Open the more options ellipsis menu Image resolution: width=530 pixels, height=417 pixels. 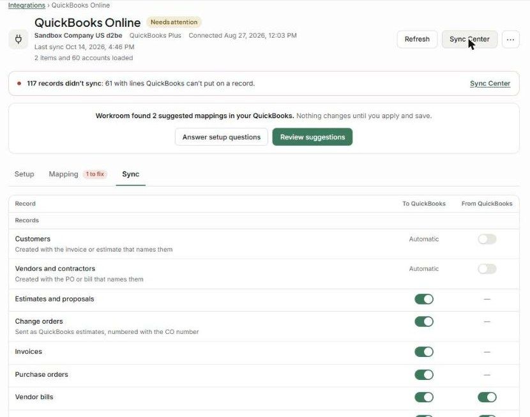click(510, 39)
